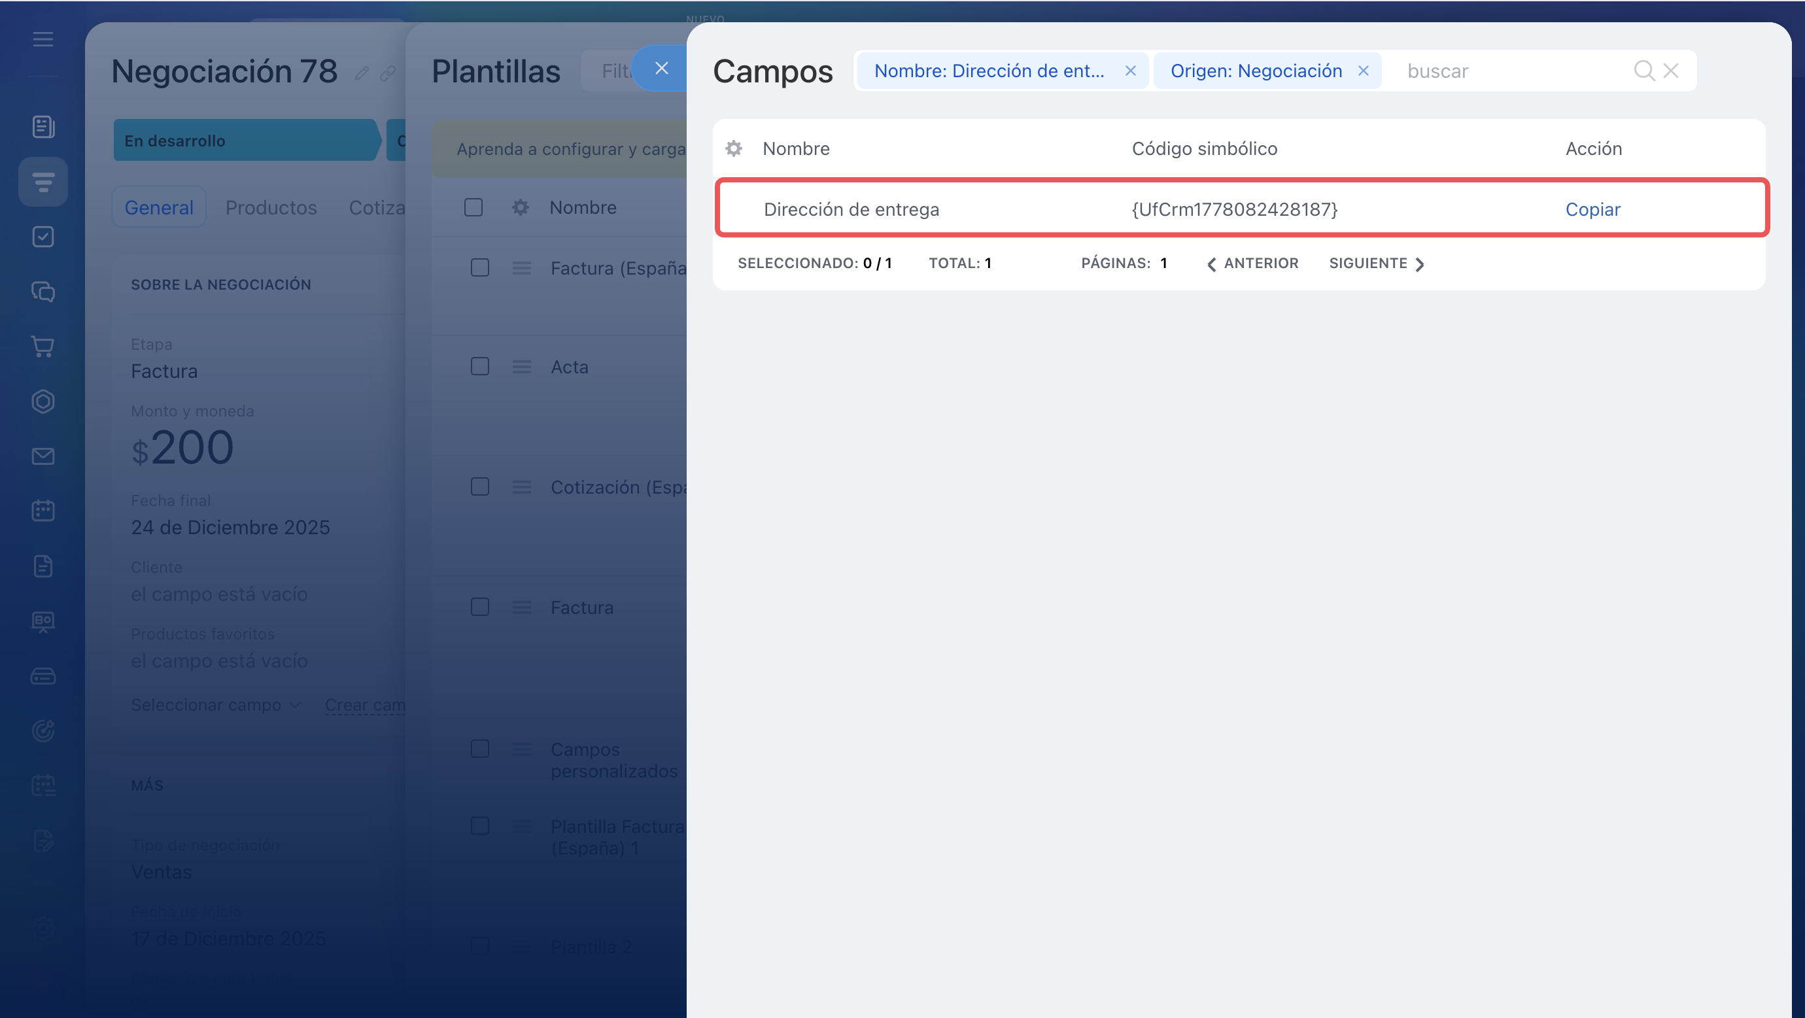Click the {UfCrm1778082428187} code
The height and width of the screenshot is (1018, 1805).
point(1235,209)
